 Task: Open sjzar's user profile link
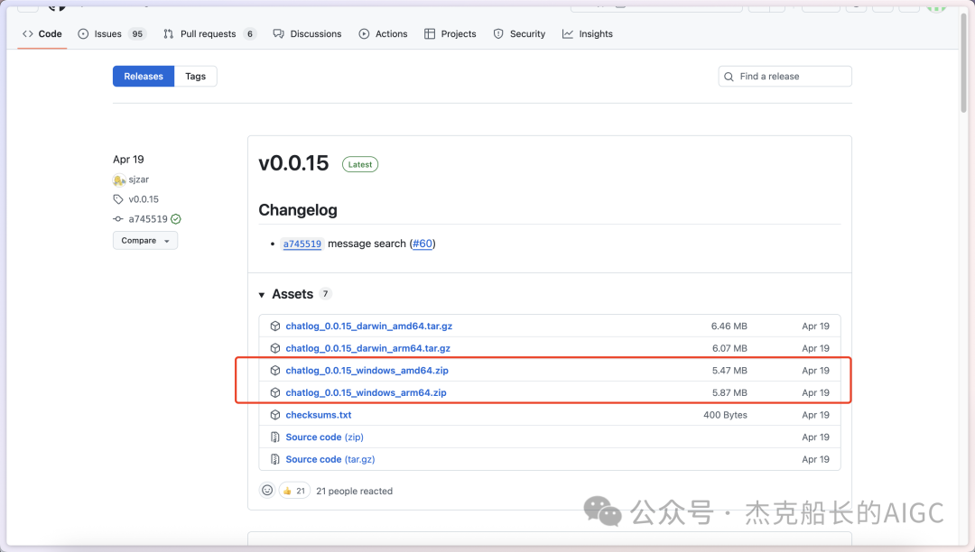(x=139, y=179)
